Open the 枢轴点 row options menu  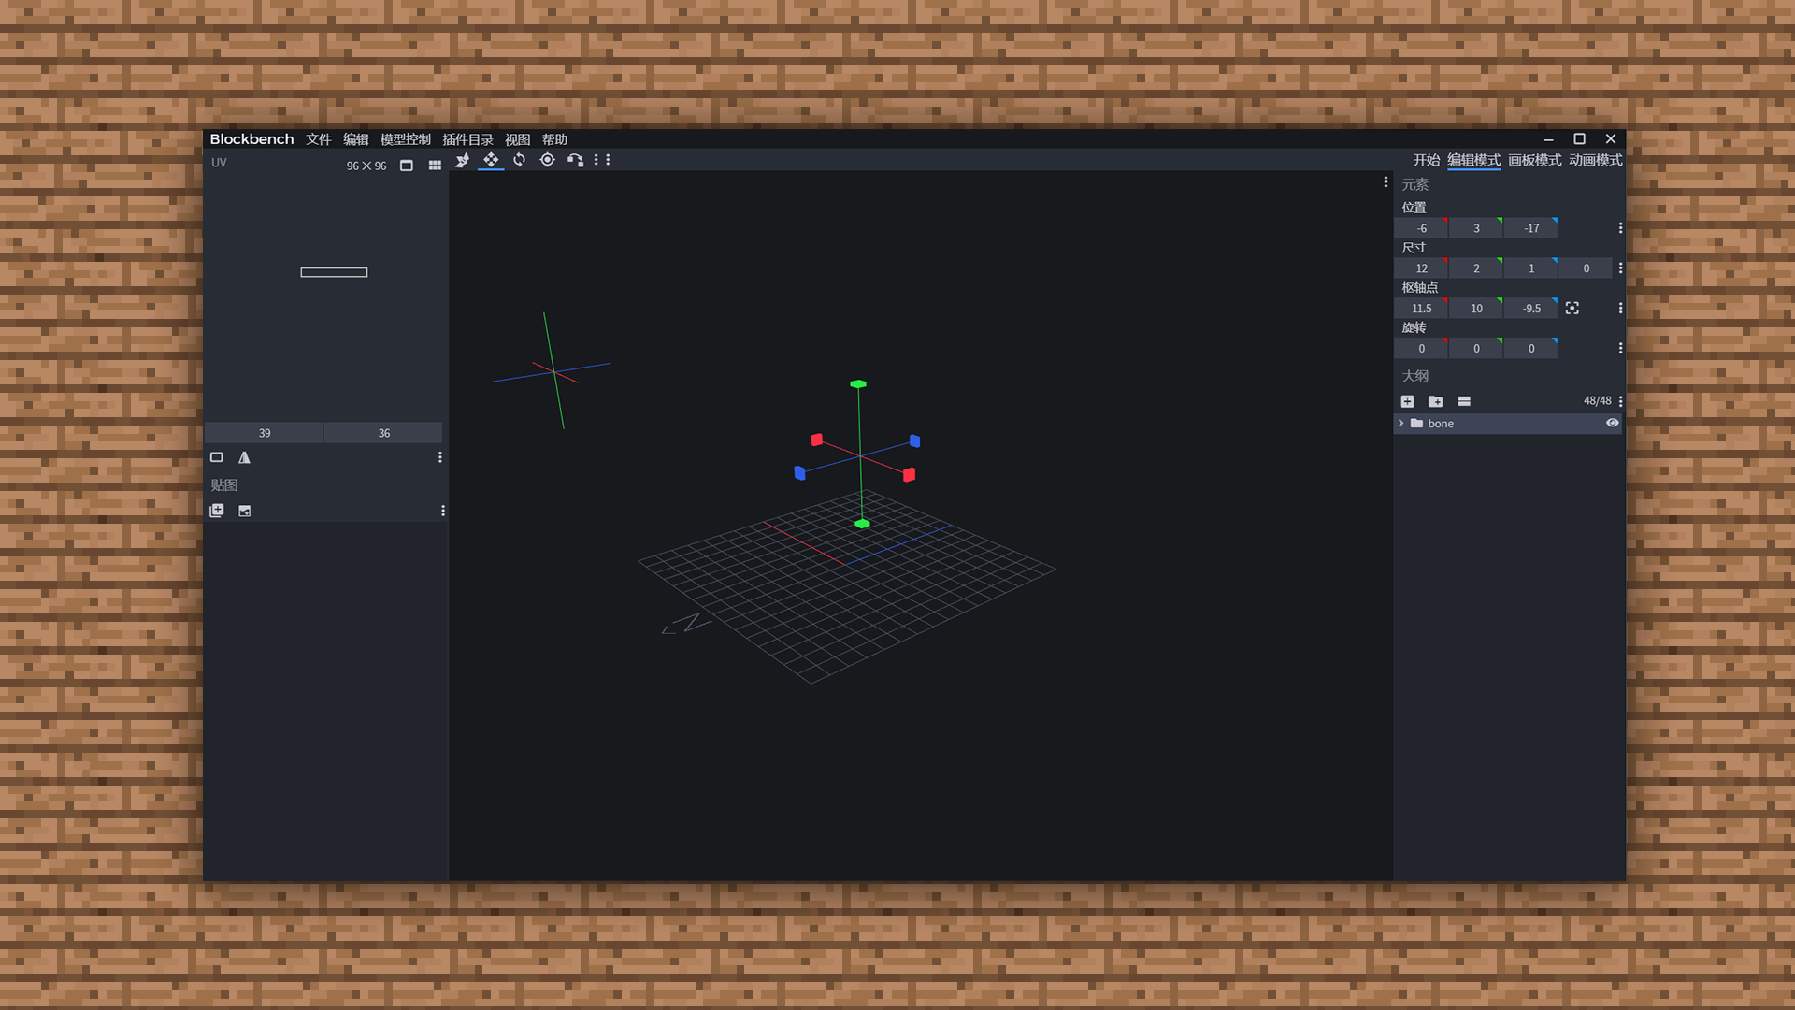pyautogui.click(x=1620, y=309)
